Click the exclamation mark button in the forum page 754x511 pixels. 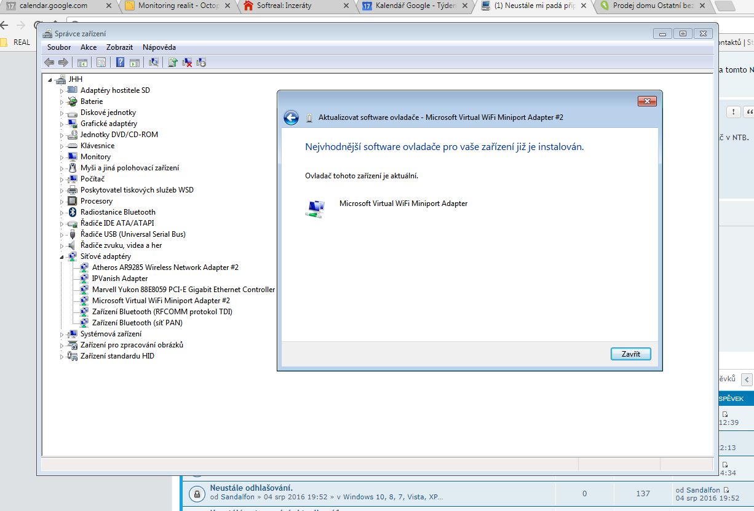pos(733,112)
